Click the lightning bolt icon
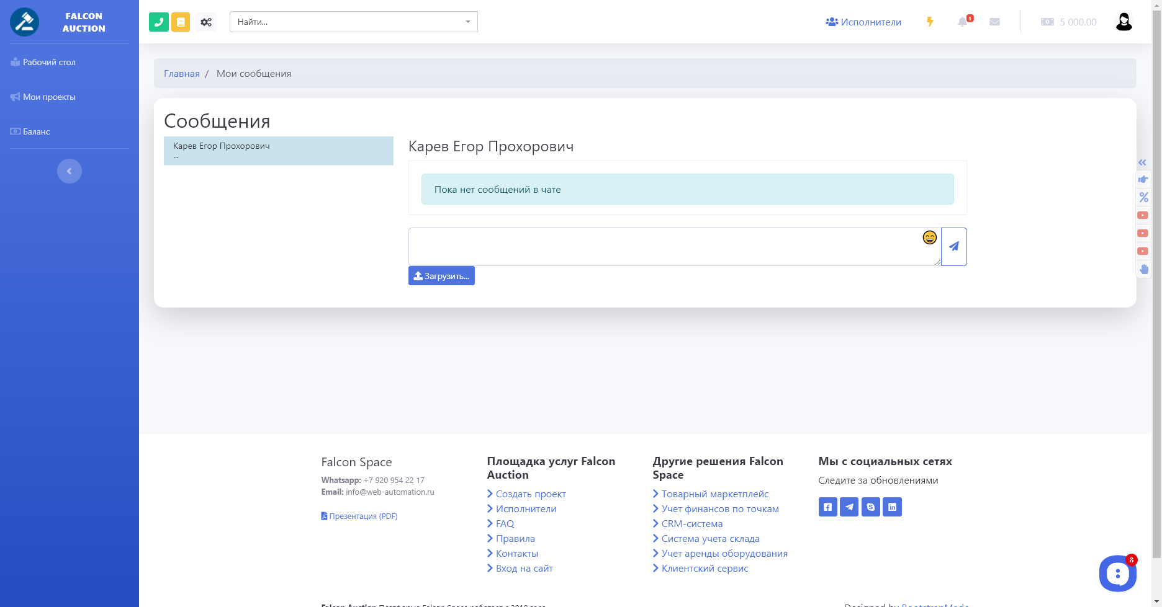 [x=930, y=22]
